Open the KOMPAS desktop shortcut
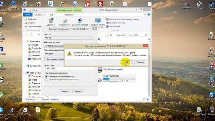The image size is (215, 121). (x=13, y=5)
